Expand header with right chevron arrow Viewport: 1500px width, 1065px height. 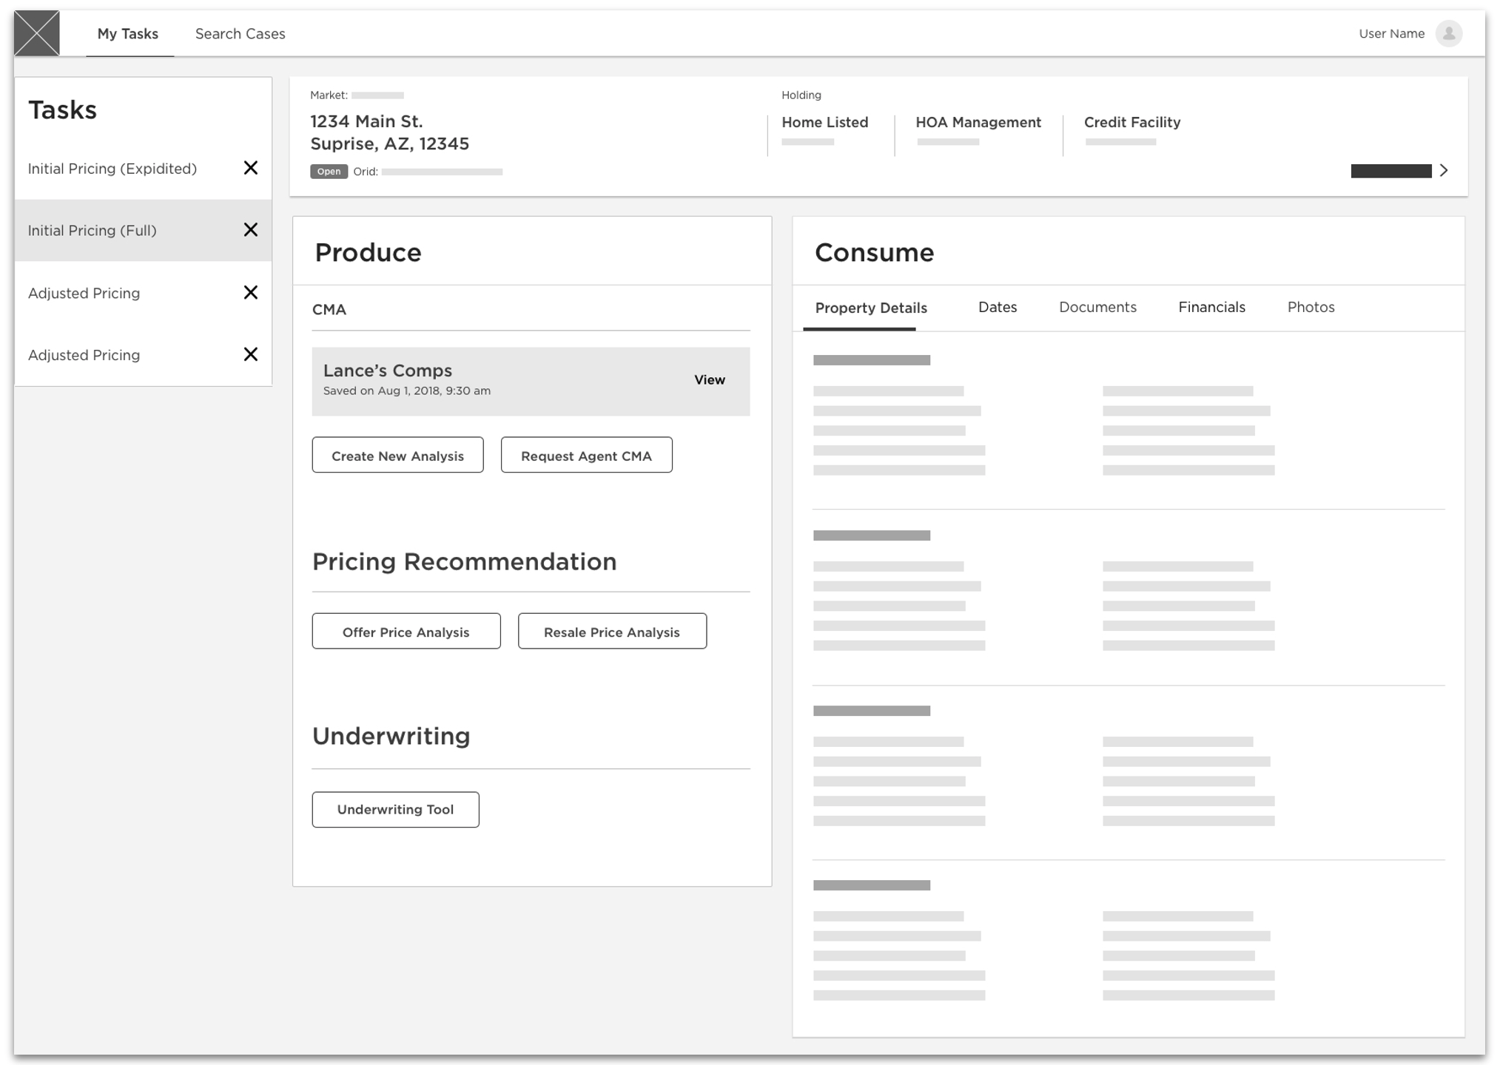pyautogui.click(x=1443, y=171)
